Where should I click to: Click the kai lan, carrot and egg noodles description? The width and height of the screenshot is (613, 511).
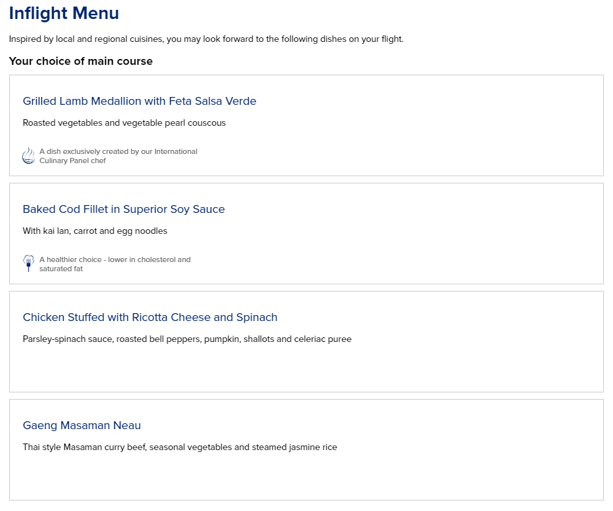[x=95, y=231]
